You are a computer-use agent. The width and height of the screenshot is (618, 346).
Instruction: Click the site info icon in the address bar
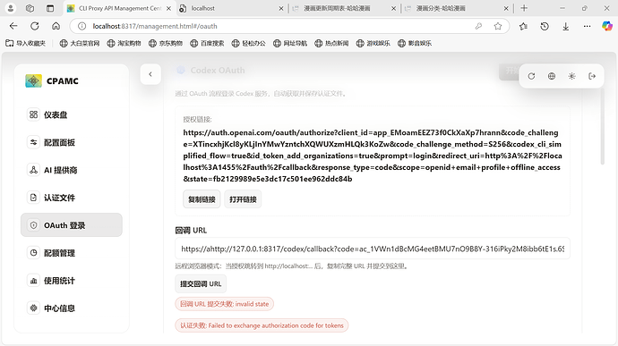pyautogui.click(x=82, y=26)
